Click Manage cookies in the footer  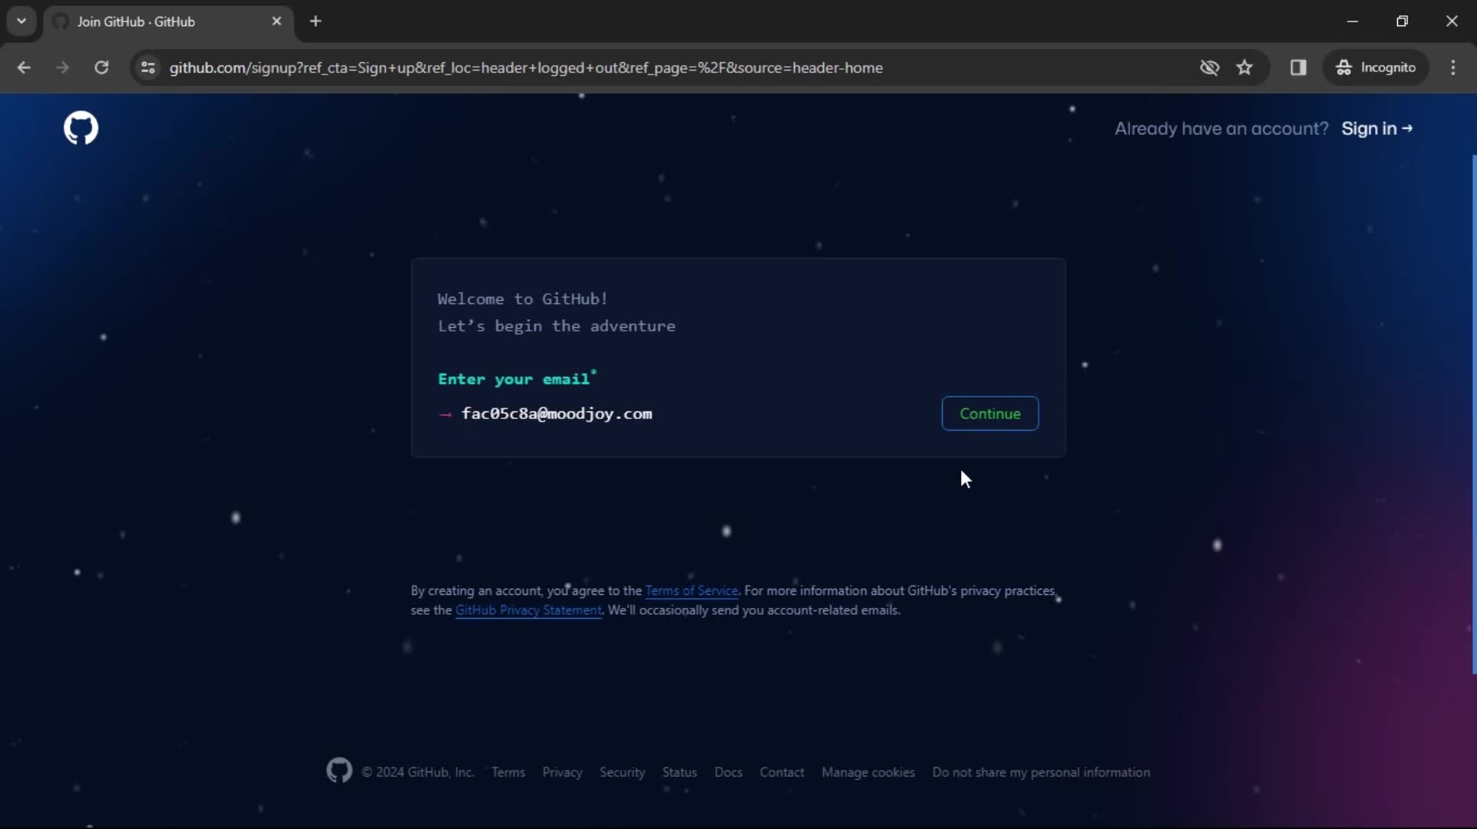(x=868, y=772)
